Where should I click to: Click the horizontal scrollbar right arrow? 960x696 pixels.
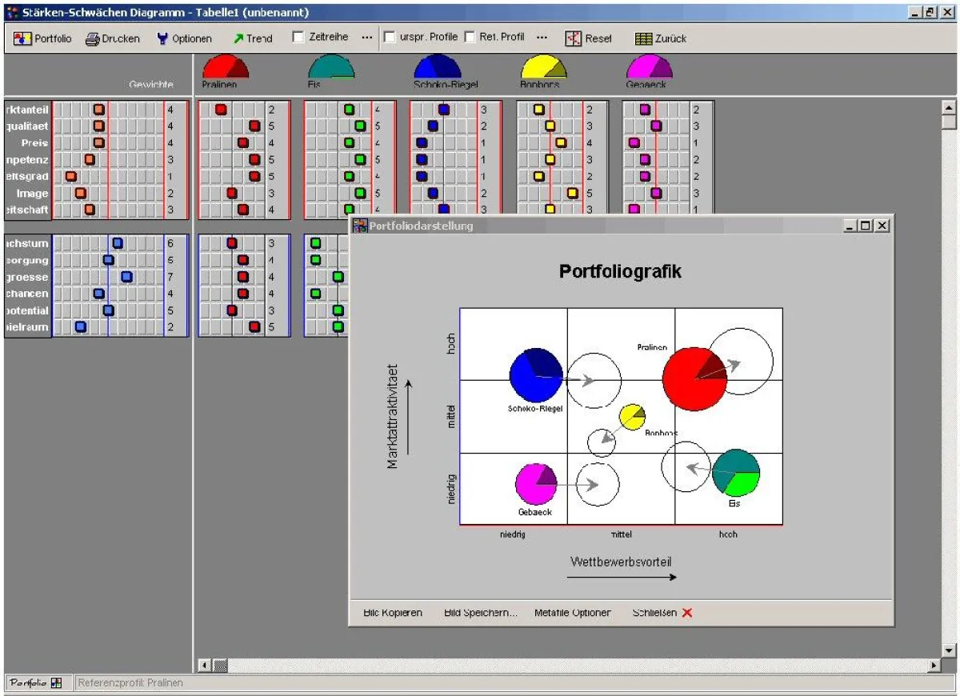coord(934,665)
